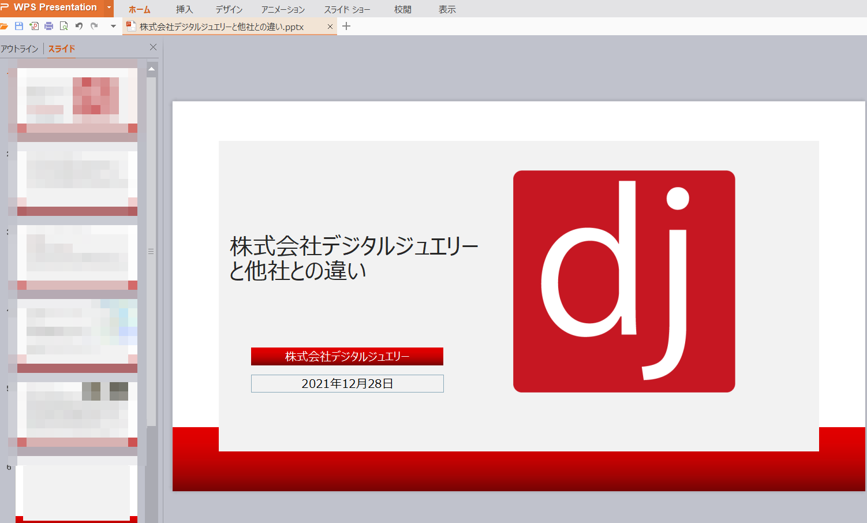
Task: Click the red 株式会社デジタルジュエリー text box
Action: tap(347, 357)
